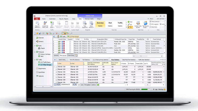Open the Formula / Alerts ribbon tab
Viewport: 198px width, 111px height.
click(x=89, y=19)
